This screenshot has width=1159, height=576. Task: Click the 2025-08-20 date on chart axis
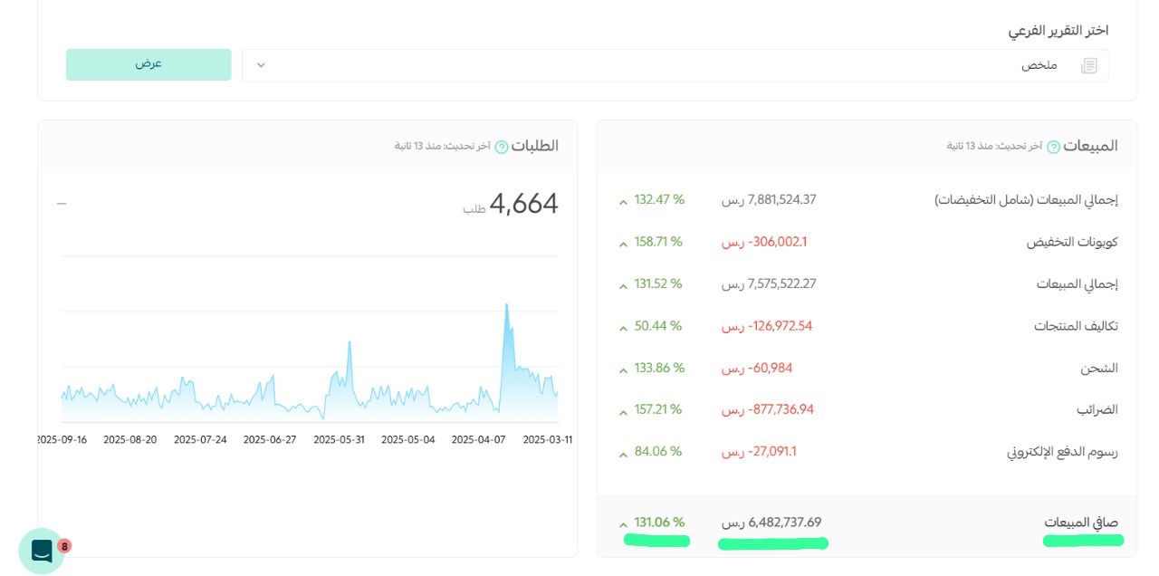tap(129, 439)
